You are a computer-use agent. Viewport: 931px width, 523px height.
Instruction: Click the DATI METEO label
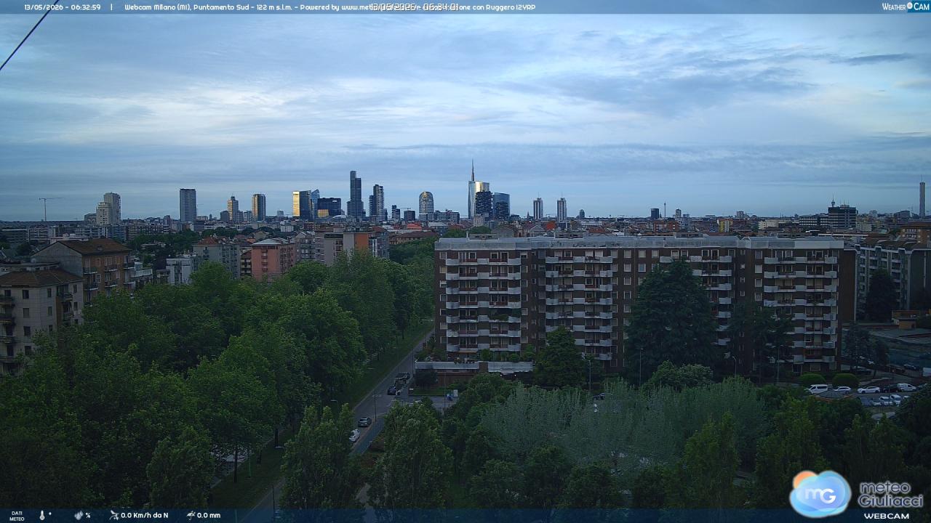point(17,515)
